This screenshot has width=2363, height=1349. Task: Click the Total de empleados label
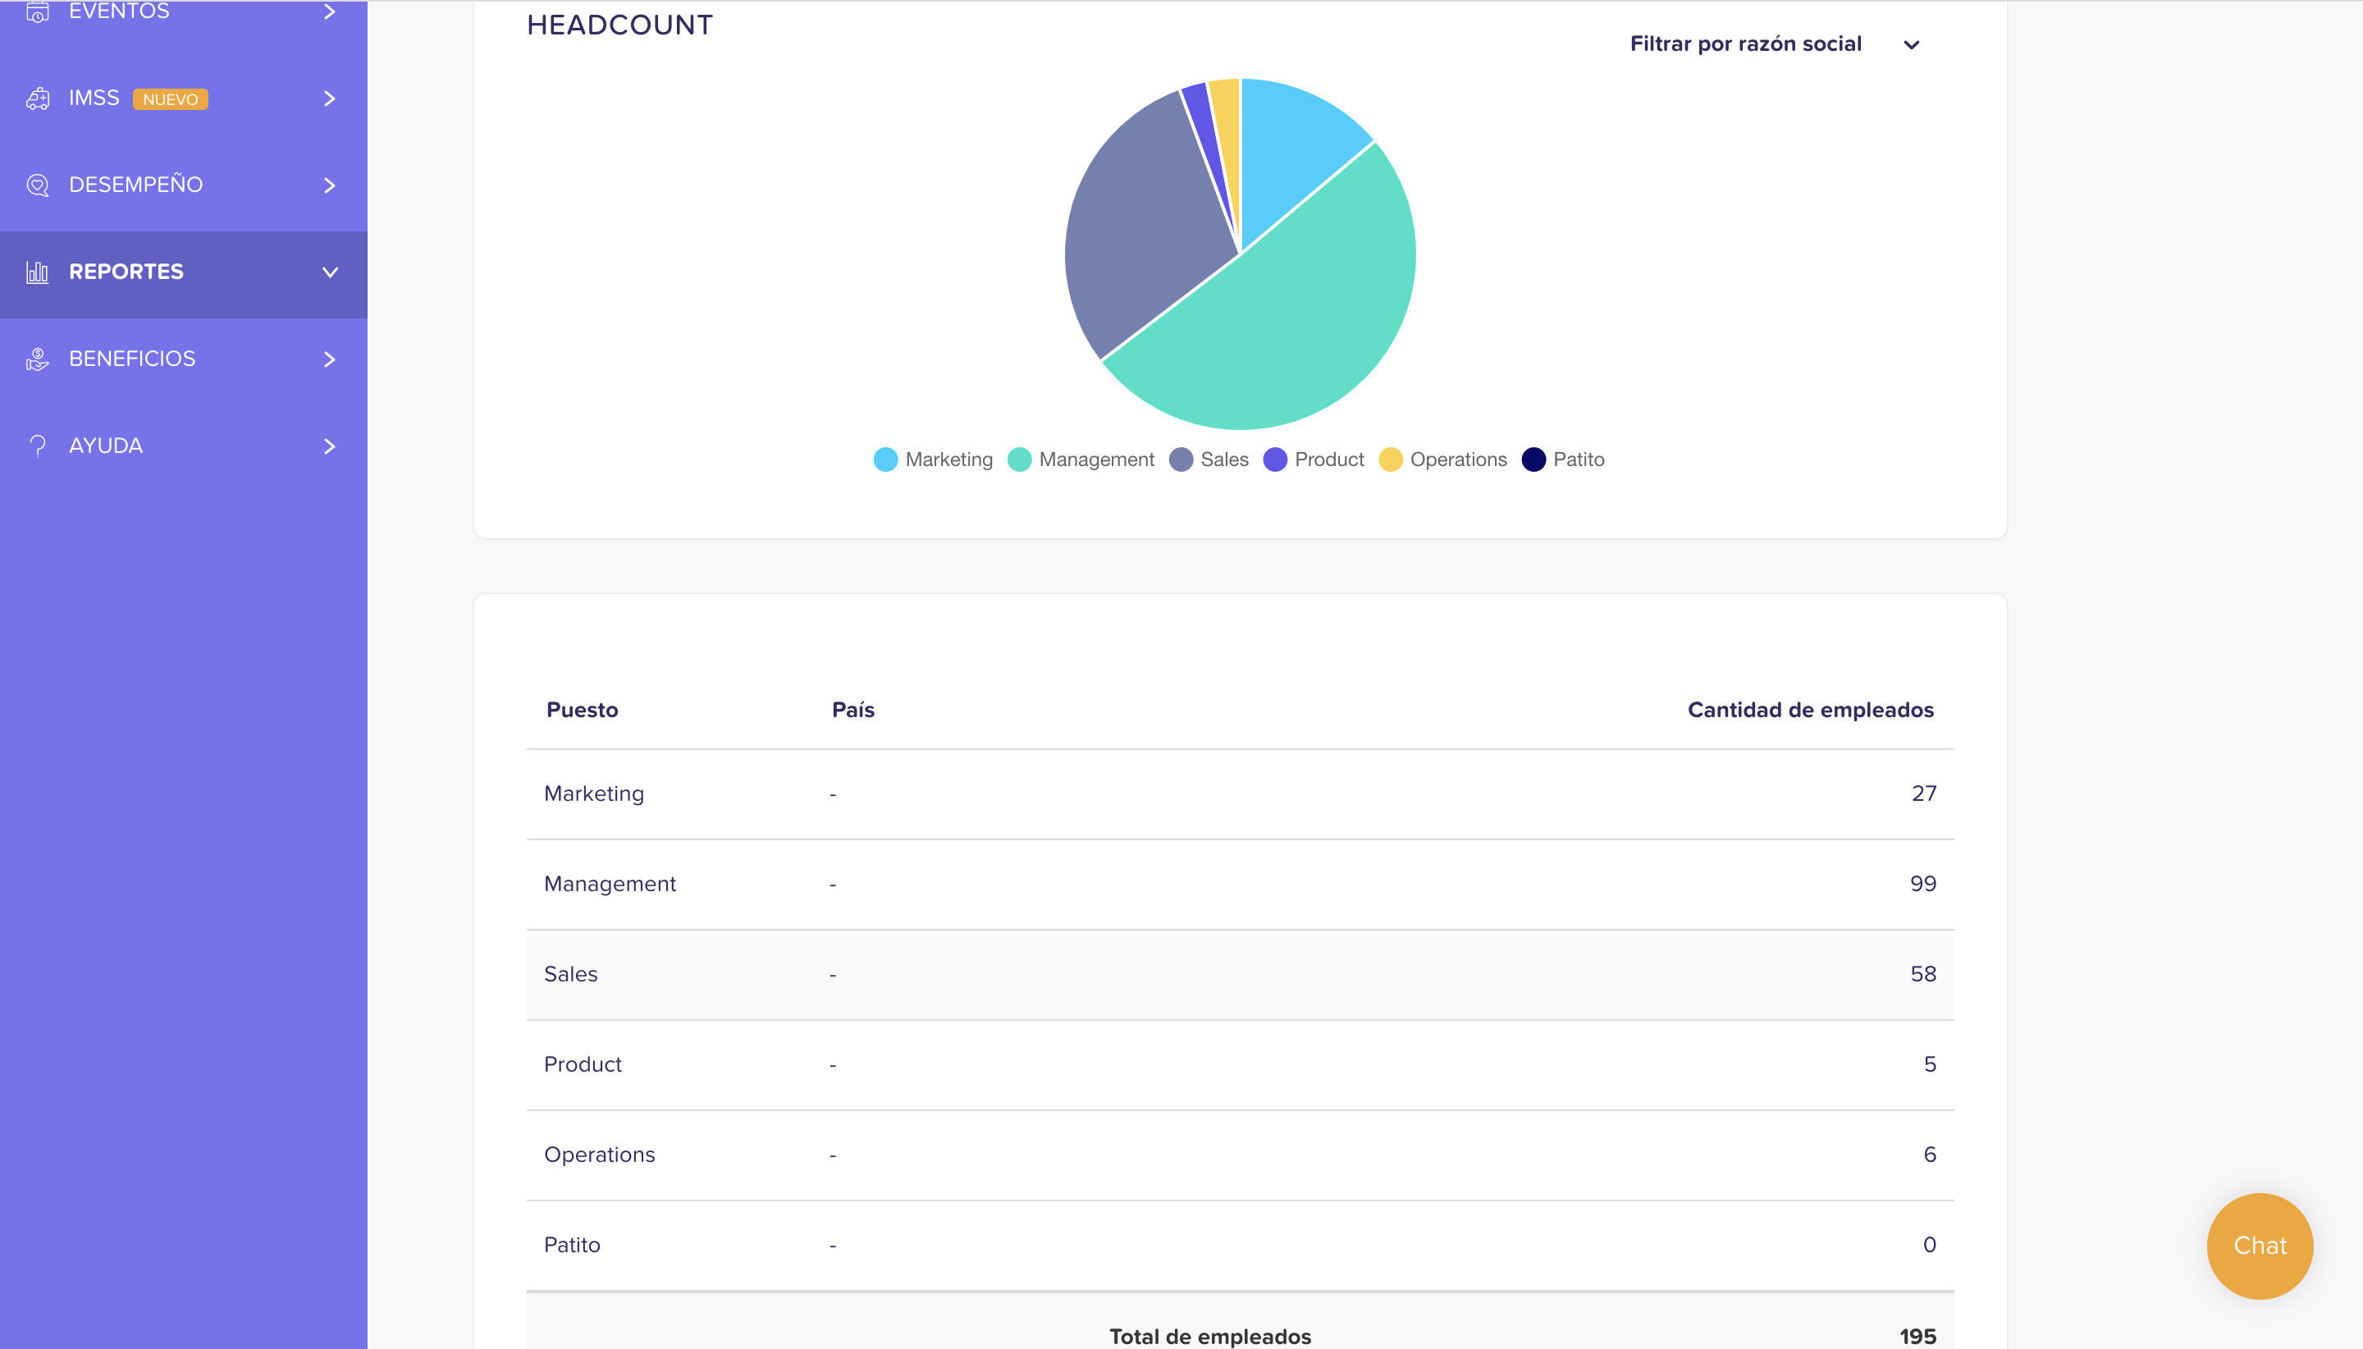tap(1209, 1337)
